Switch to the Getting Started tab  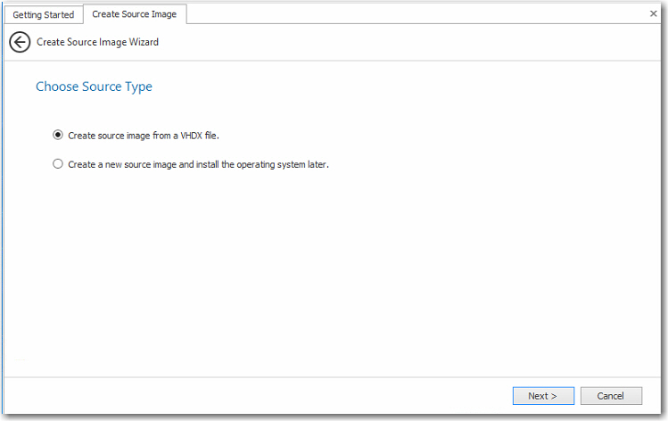(x=43, y=14)
